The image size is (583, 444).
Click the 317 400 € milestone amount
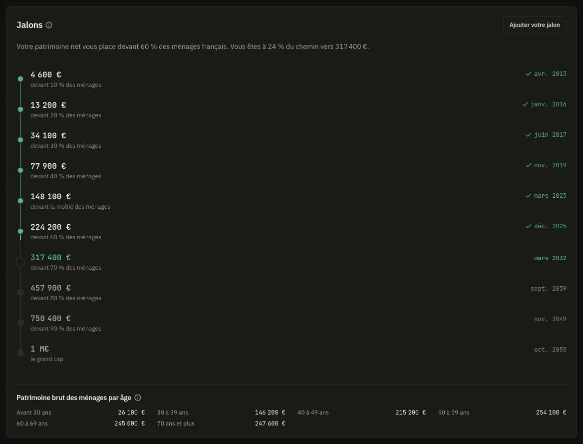pyautogui.click(x=50, y=258)
